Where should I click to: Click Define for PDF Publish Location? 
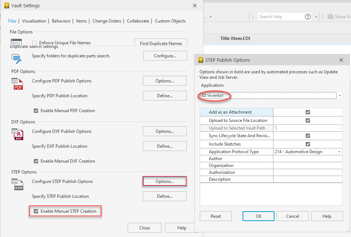pyautogui.click(x=165, y=96)
